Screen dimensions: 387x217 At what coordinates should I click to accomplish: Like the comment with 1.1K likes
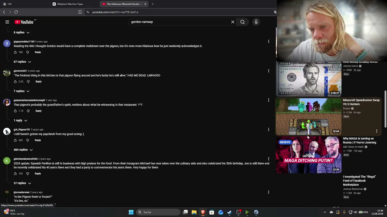click(15, 111)
